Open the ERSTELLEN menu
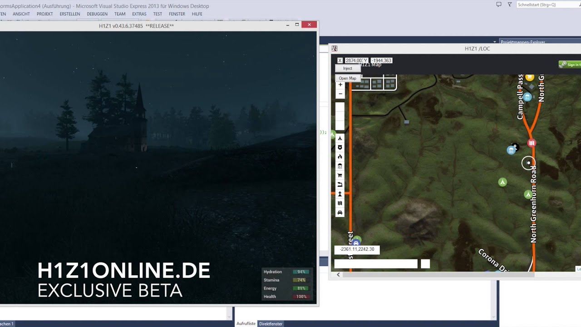The width and height of the screenshot is (581, 327). pos(70,14)
